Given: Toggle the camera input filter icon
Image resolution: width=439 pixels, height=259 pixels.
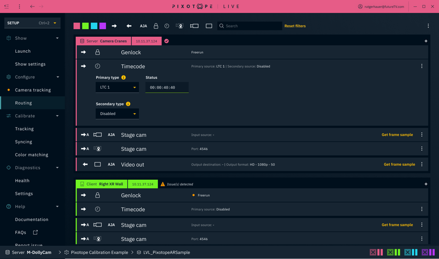Looking at the screenshot, I should tap(194, 26).
